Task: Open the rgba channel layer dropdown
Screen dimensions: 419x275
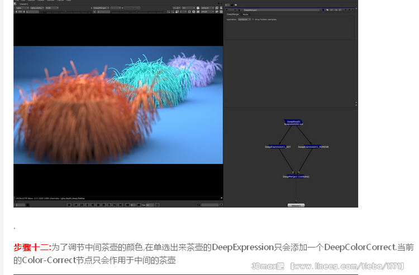Action: click(x=22, y=8)
